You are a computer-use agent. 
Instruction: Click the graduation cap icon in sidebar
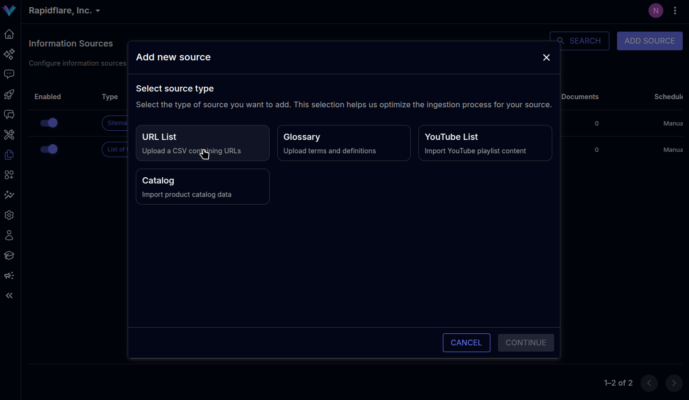[x=9, y=255]
